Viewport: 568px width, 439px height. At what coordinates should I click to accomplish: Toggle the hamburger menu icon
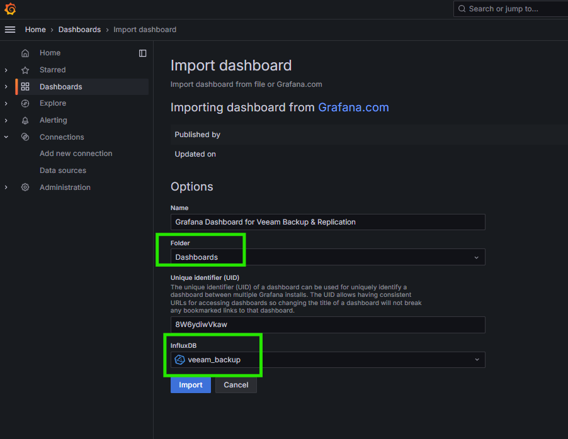point(10,30)
